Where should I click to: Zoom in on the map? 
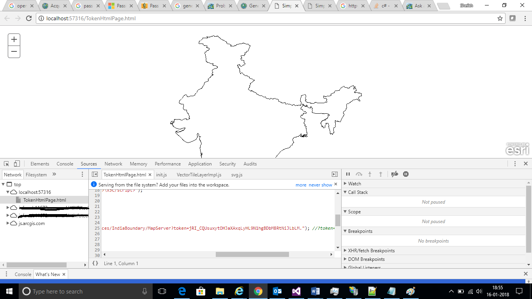pyautogui.click(x=14, y=39)
